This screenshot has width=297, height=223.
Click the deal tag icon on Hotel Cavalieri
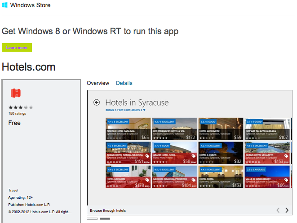coord(147,180)
